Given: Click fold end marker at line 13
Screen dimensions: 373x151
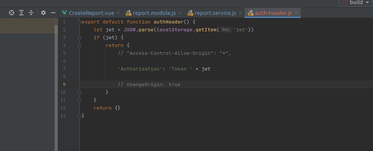Looking at the screenshot, I should click(79, 116).
